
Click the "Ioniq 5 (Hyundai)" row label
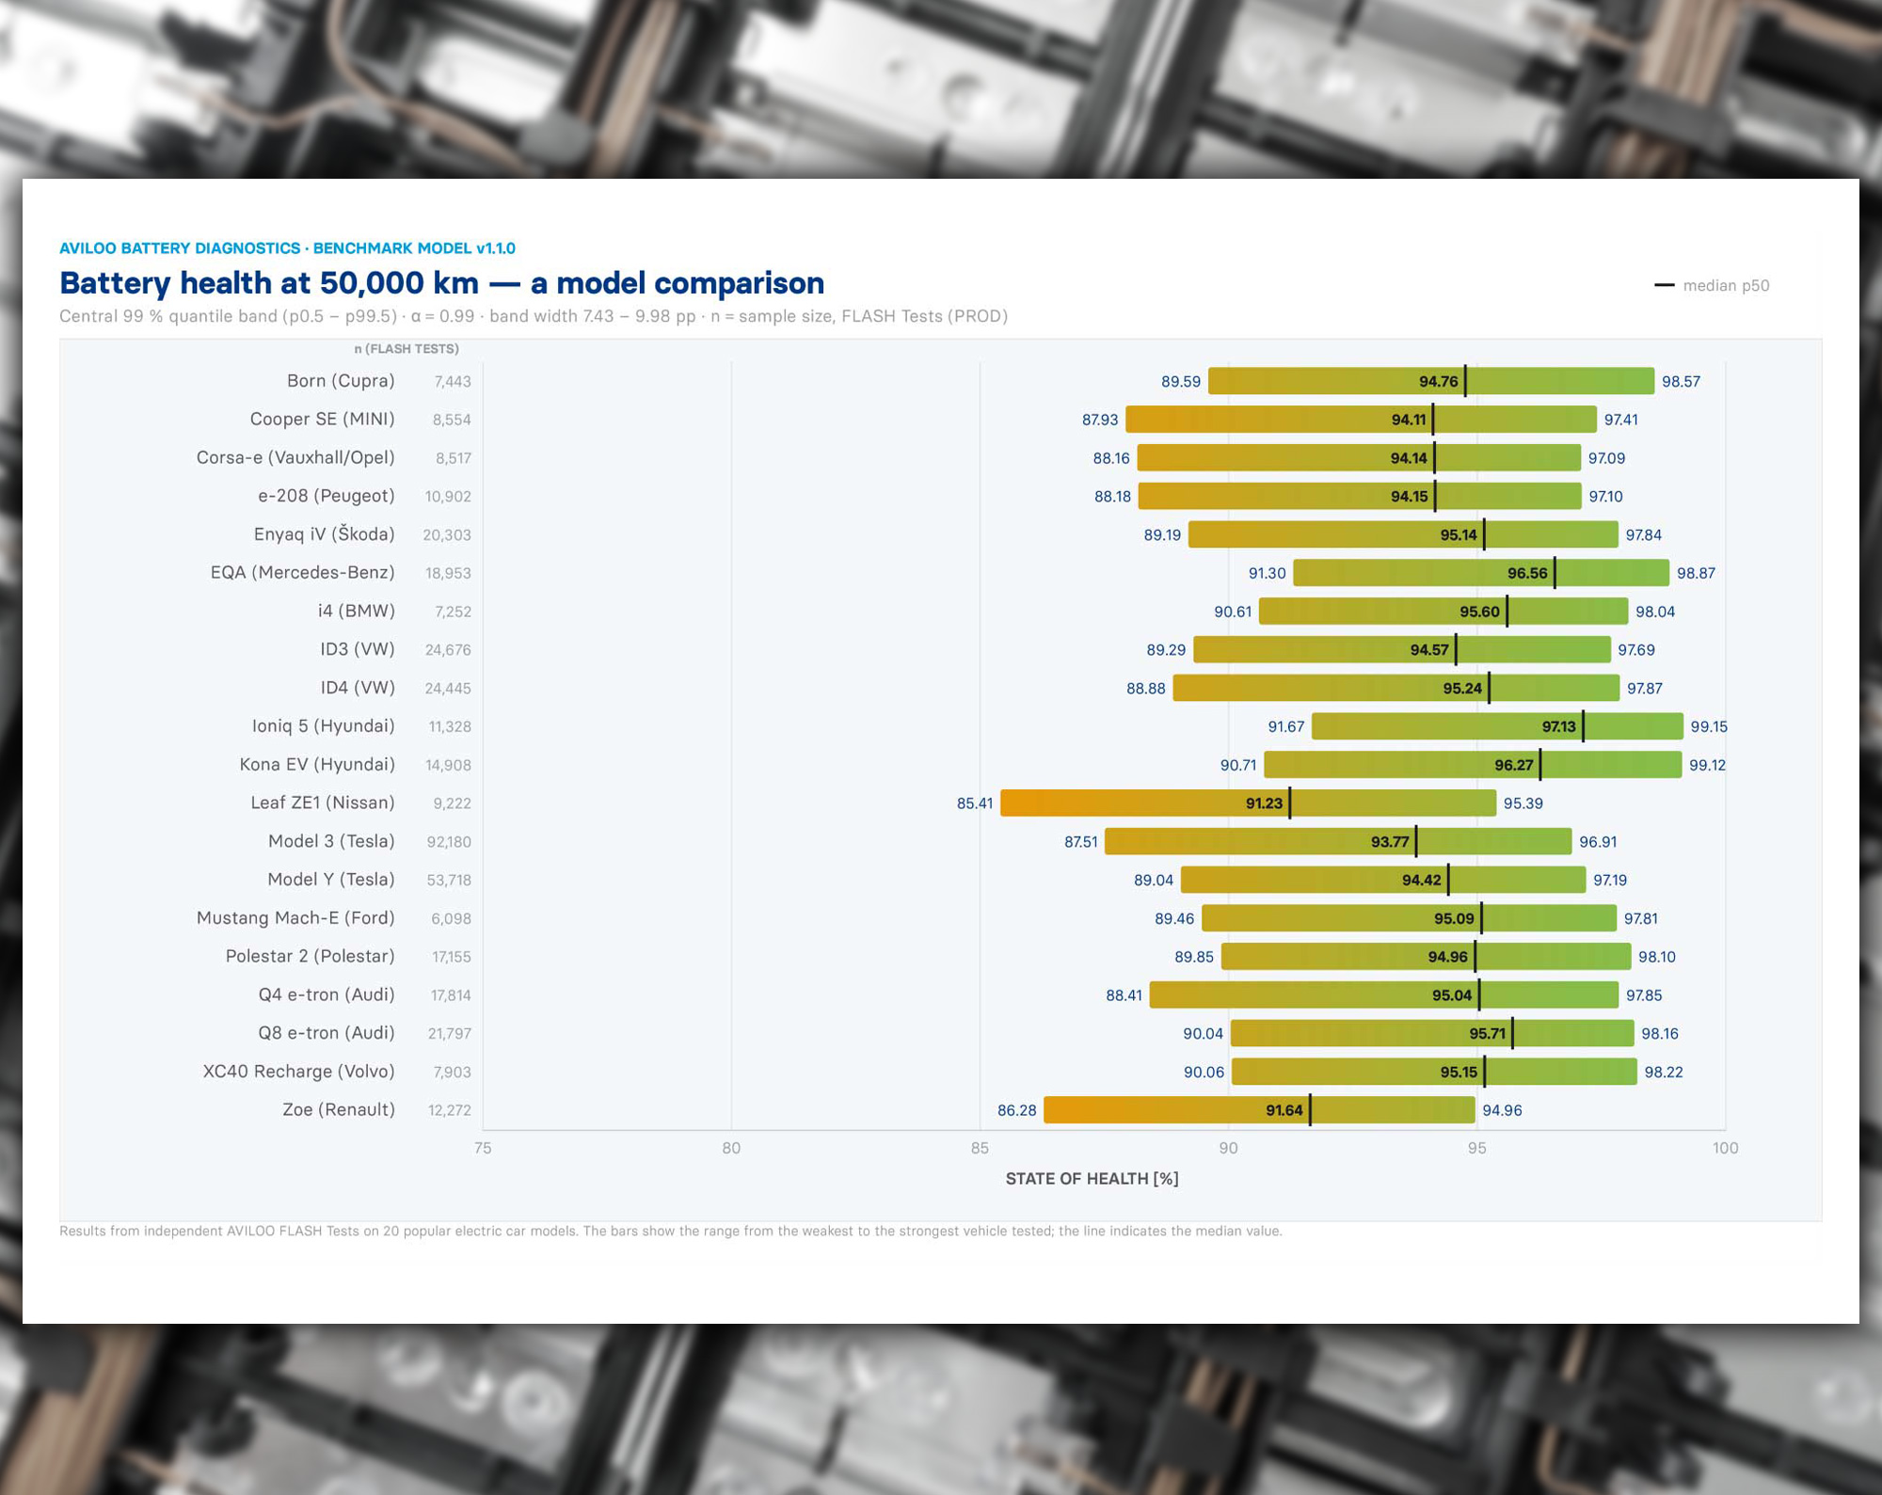(x=323, y=726)
